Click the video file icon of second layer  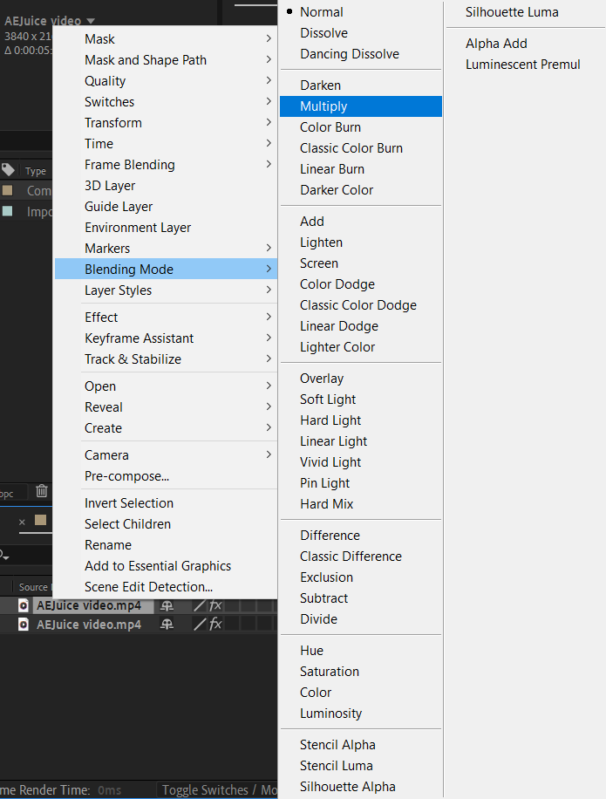pos(24,625)
